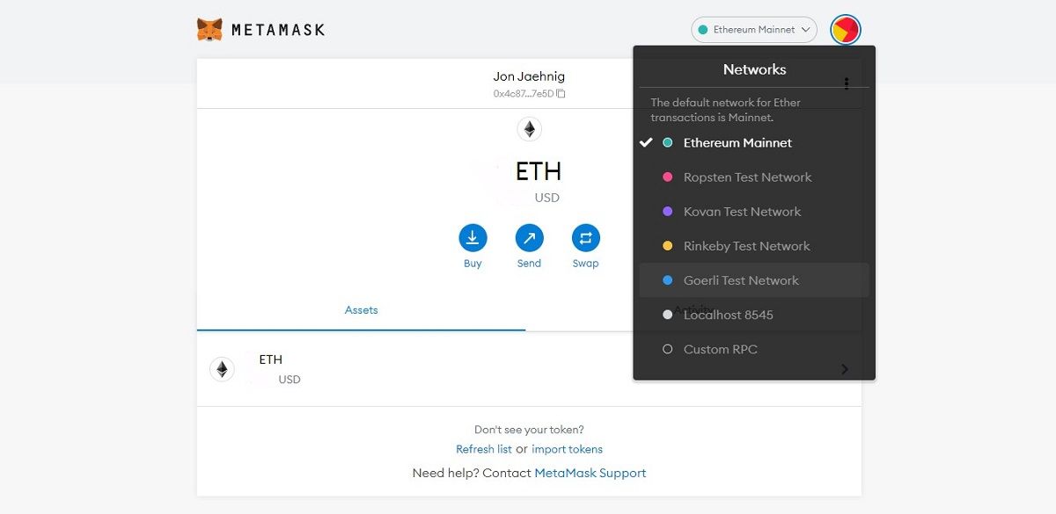The image size is (1056, 514).
Task: Click the Refresh list link
Action: 483,449
